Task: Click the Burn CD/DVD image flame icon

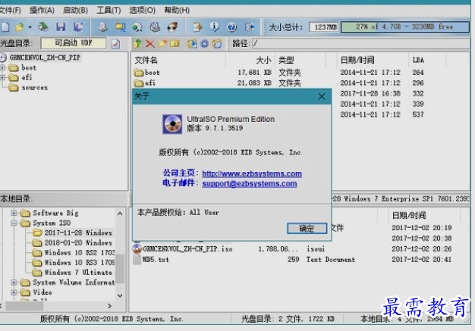Action: pyautogui.click(x=173, y=27)
